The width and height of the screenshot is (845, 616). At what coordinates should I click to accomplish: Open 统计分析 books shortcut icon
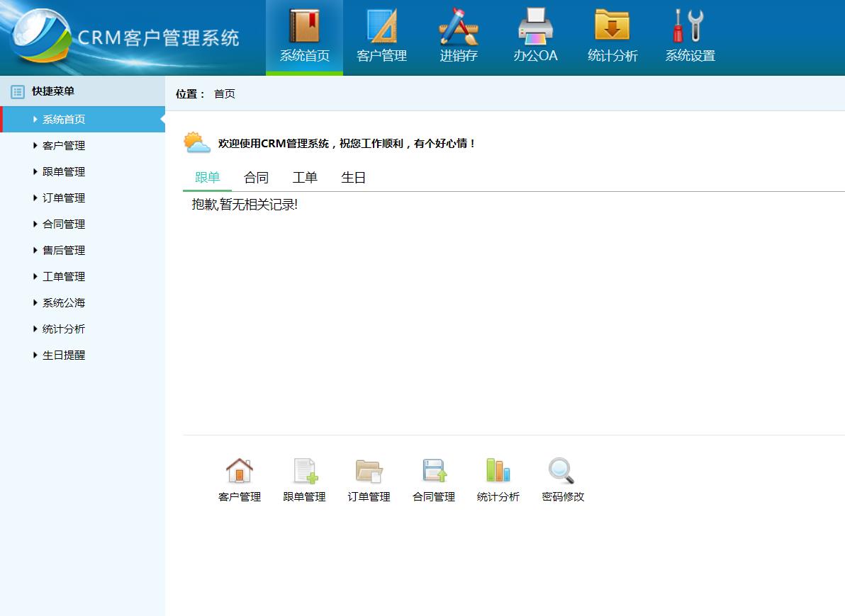[498, 469]
